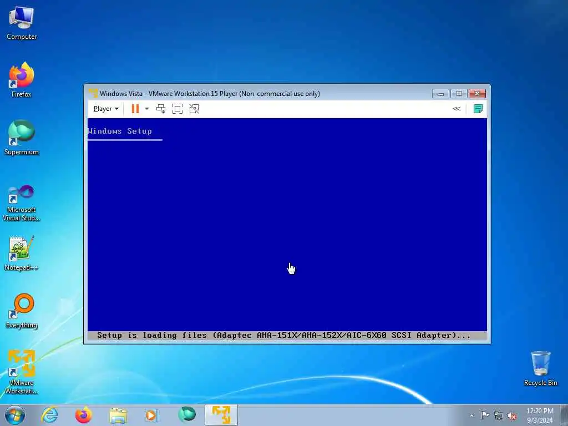Open the Computer desktop icon
The image size is (568, 426).
22,23
